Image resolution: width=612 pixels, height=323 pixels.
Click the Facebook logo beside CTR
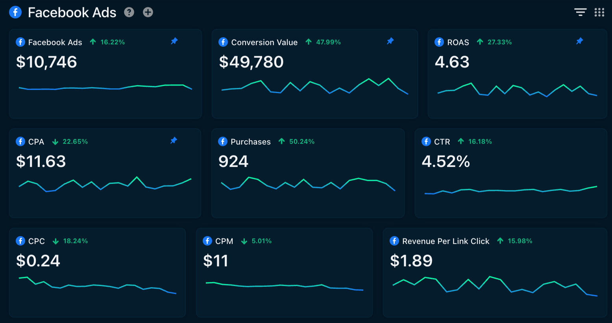tap(426, 141)
